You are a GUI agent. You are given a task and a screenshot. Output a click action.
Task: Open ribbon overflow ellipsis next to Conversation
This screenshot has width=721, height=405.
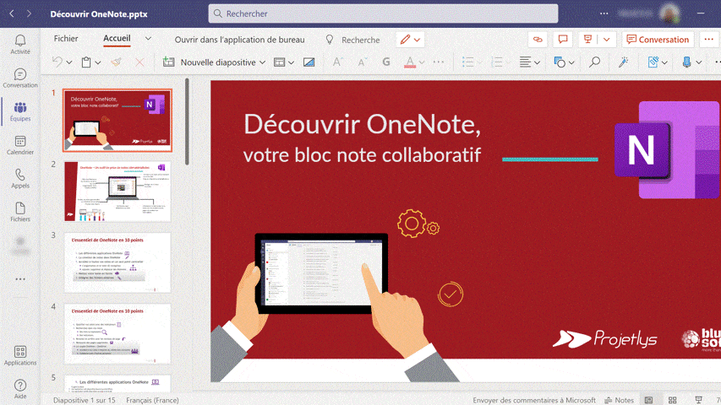pos(708,40)
